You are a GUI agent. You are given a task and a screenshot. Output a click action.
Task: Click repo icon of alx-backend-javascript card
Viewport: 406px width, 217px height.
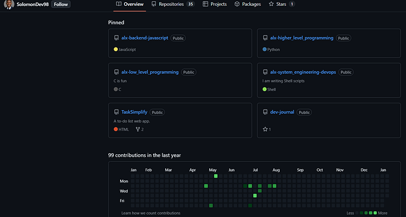point(116,38)
